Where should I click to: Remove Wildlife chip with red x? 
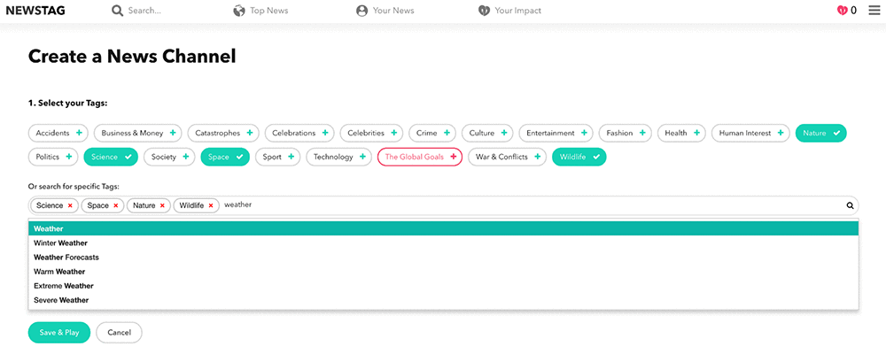click(x=211, y=206)
